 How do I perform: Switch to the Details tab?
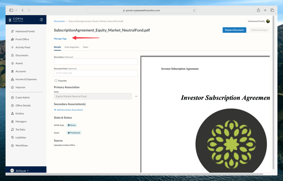click(x=58, y=47)
